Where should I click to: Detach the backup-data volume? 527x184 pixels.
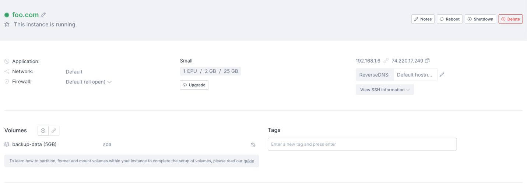coord(253,145)
